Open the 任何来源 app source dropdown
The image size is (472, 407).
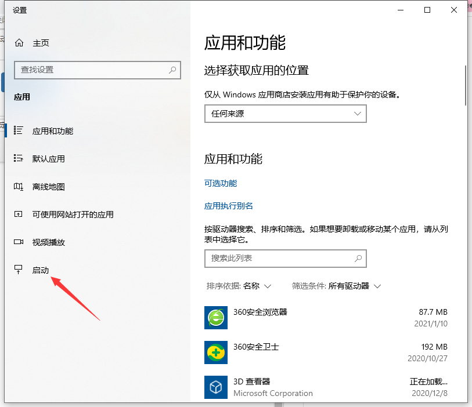(285, 114)
